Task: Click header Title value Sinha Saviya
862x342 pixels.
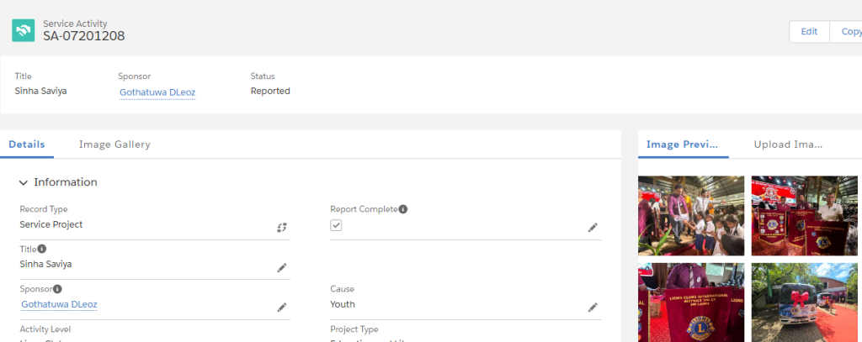Action: click(x=40, y=91)
